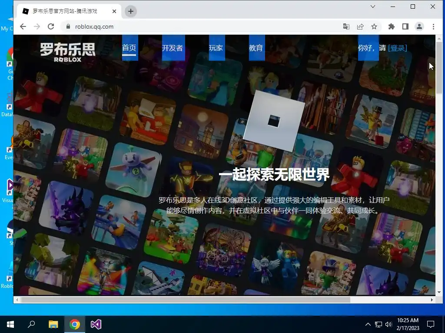Reload the roblox.qq.com page
This screenshot has width=445, height=333.
pos(51,26)
